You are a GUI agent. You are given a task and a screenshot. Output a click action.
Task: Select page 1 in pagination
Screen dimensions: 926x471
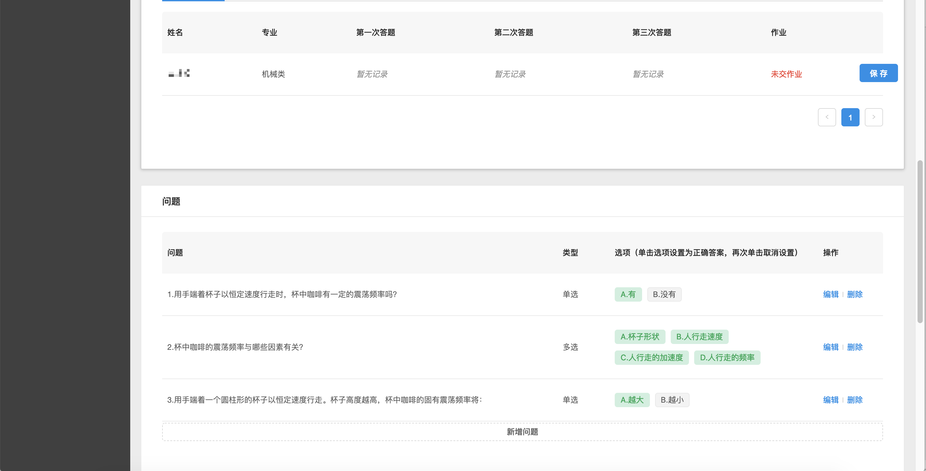click(x=850, y=117)
